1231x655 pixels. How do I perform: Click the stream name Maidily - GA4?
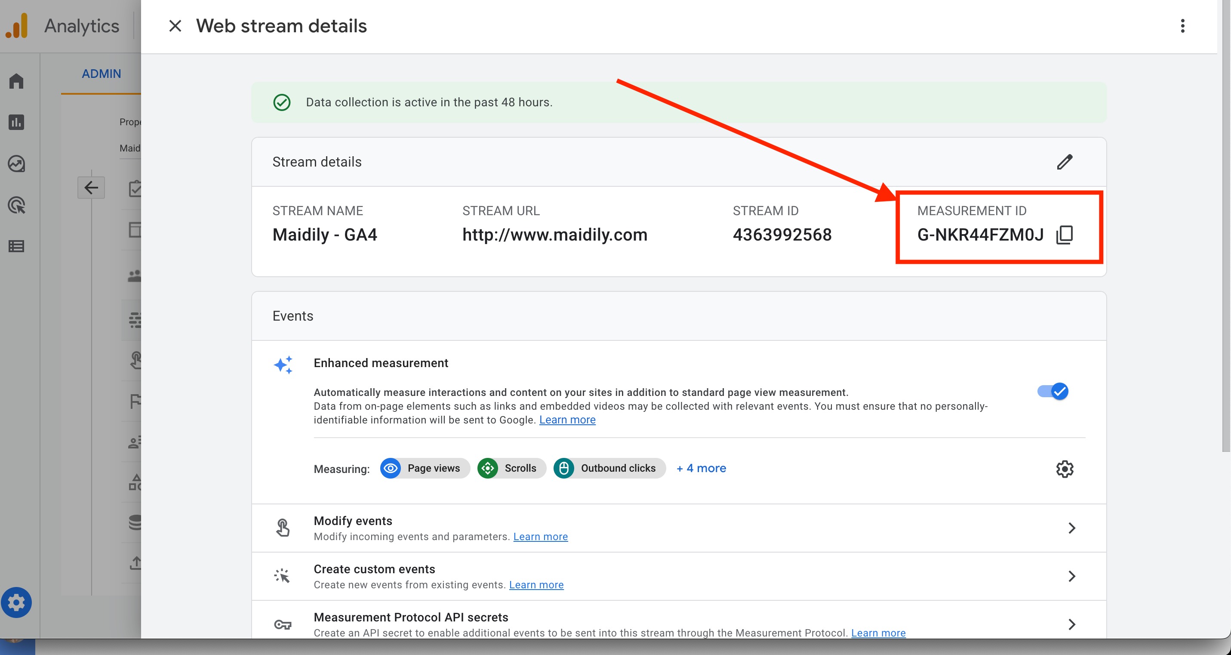(325, 235)
